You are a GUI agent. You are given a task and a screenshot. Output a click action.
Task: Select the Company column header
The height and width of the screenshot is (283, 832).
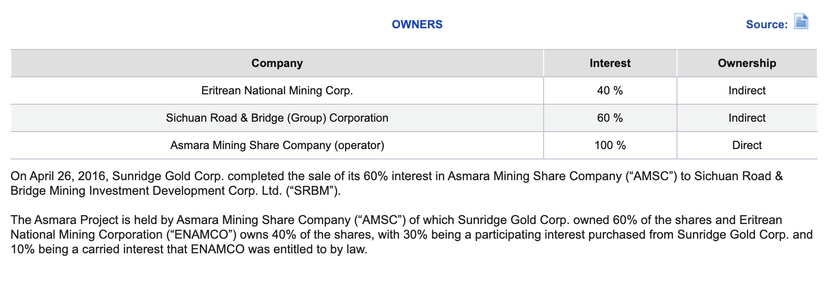[x=277, y=63]
